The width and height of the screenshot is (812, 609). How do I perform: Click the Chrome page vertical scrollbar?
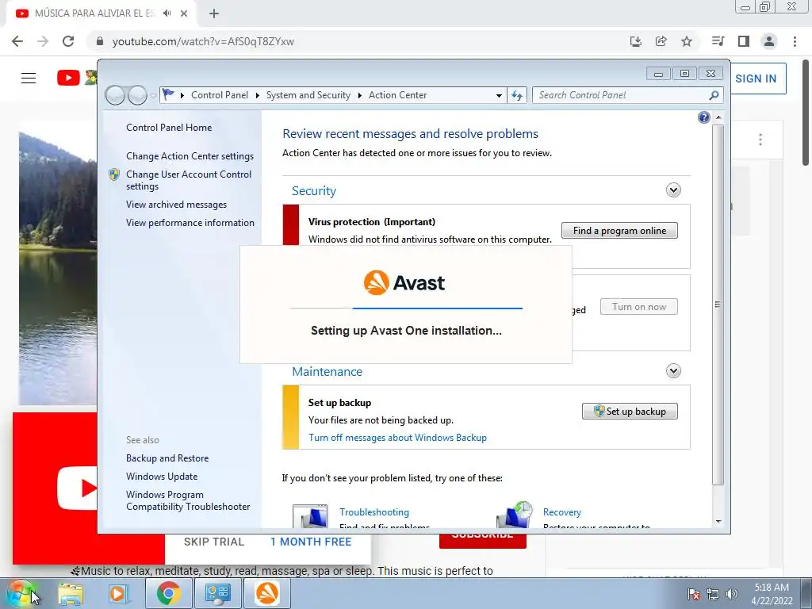pyautogui.click(x=806, y=111)
